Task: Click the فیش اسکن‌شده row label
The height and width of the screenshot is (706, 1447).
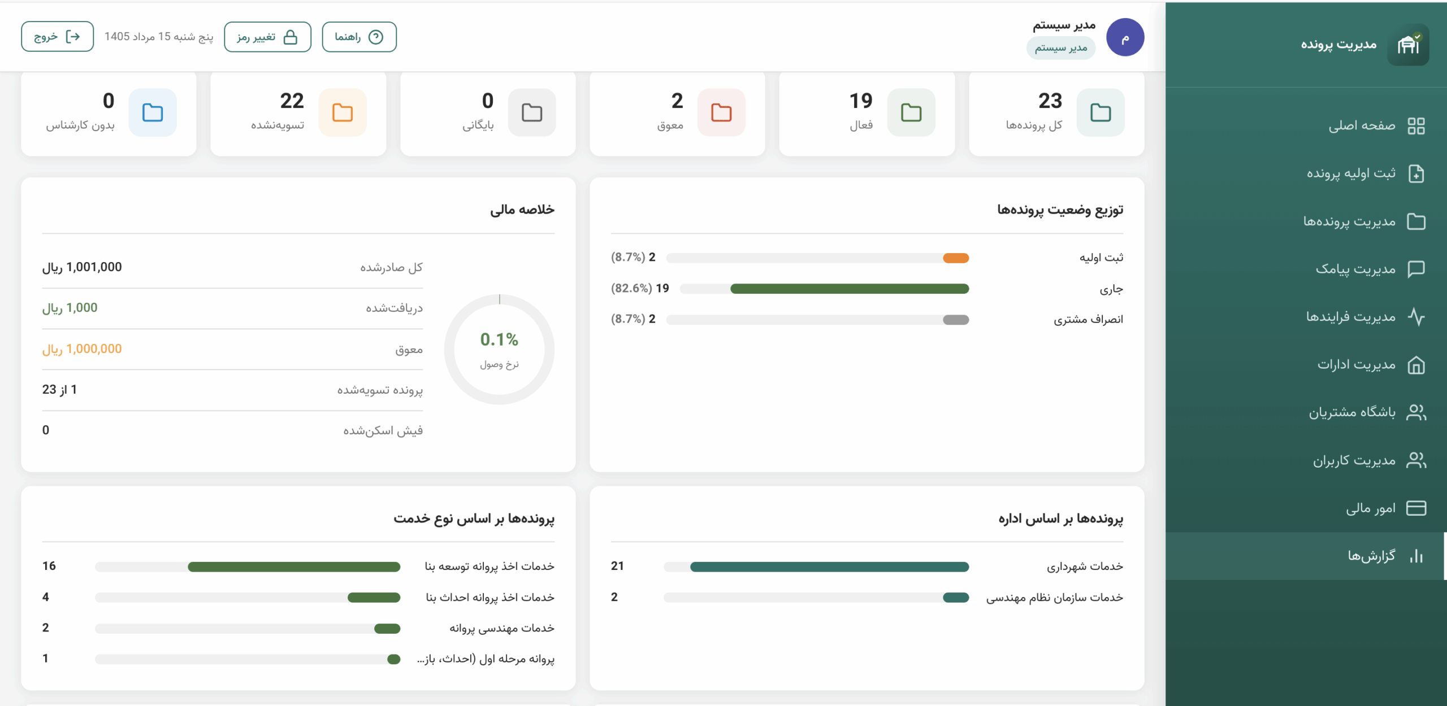Action: tap(383, 430)
